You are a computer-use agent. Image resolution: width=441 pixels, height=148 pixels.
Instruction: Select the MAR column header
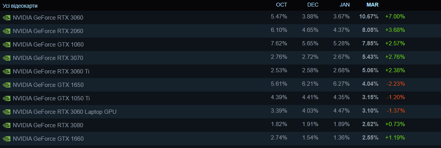coord(372,5)
